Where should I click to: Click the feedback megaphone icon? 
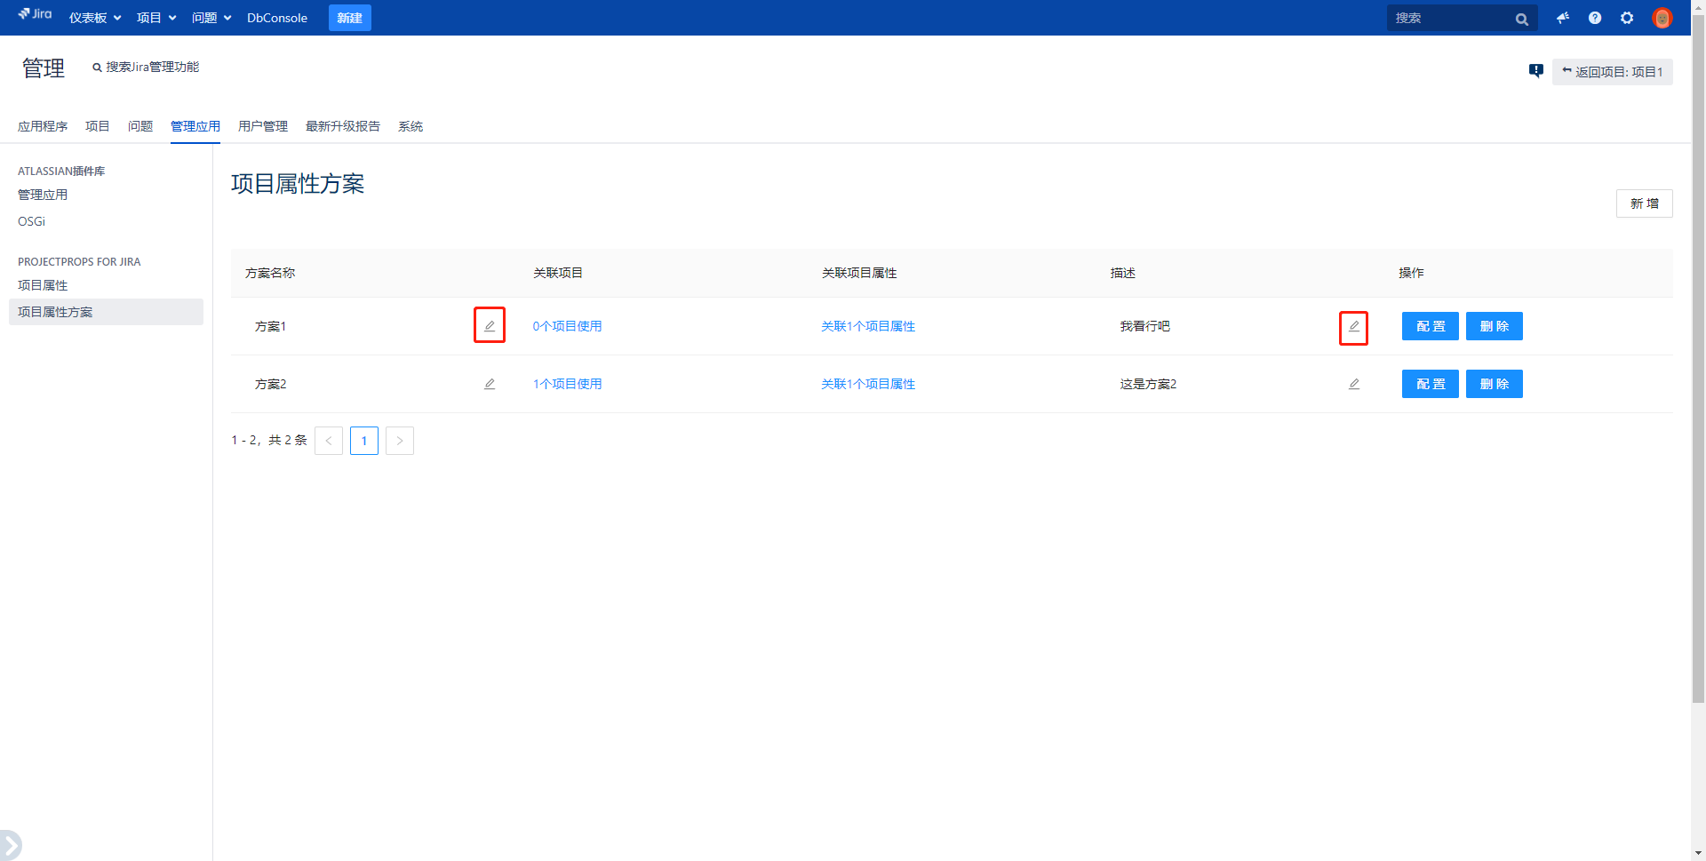click(1563, 18)
